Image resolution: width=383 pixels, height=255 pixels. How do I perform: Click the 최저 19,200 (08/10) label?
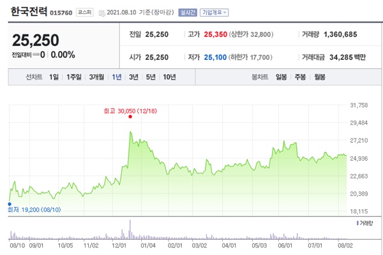coord(34,210)
